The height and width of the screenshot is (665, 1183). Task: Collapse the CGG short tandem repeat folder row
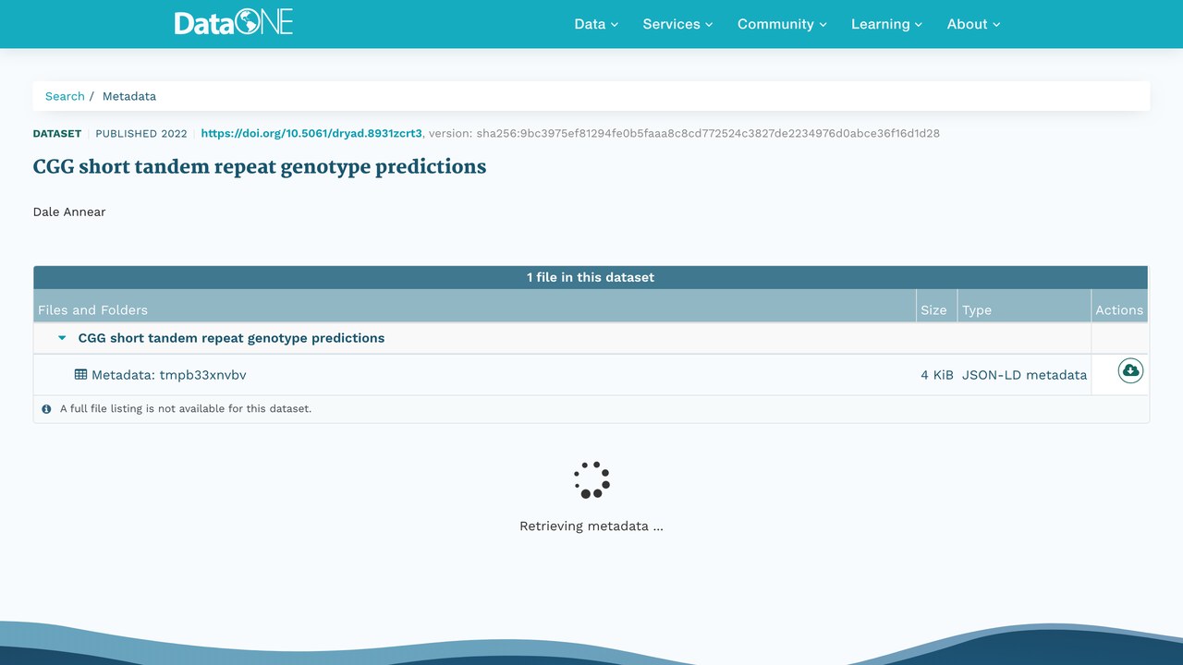click(62, 338)
